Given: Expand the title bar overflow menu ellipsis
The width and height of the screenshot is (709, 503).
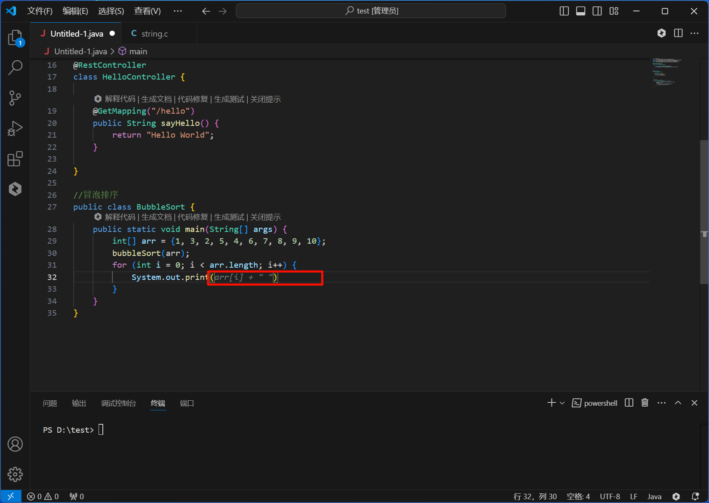Looking at the screenshot, I should point(178,11).
